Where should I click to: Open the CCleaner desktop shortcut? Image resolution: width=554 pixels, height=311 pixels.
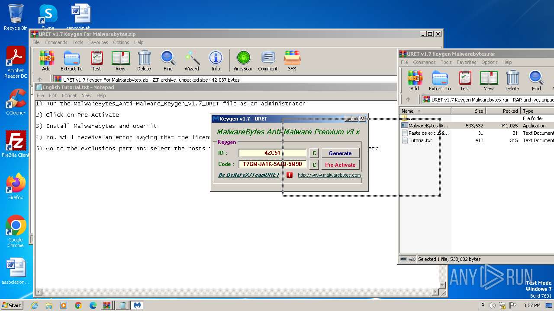click(16, 102)
